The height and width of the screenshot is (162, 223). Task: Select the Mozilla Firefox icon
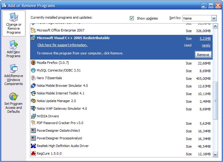pyautogui.click(x=33, y=63)
